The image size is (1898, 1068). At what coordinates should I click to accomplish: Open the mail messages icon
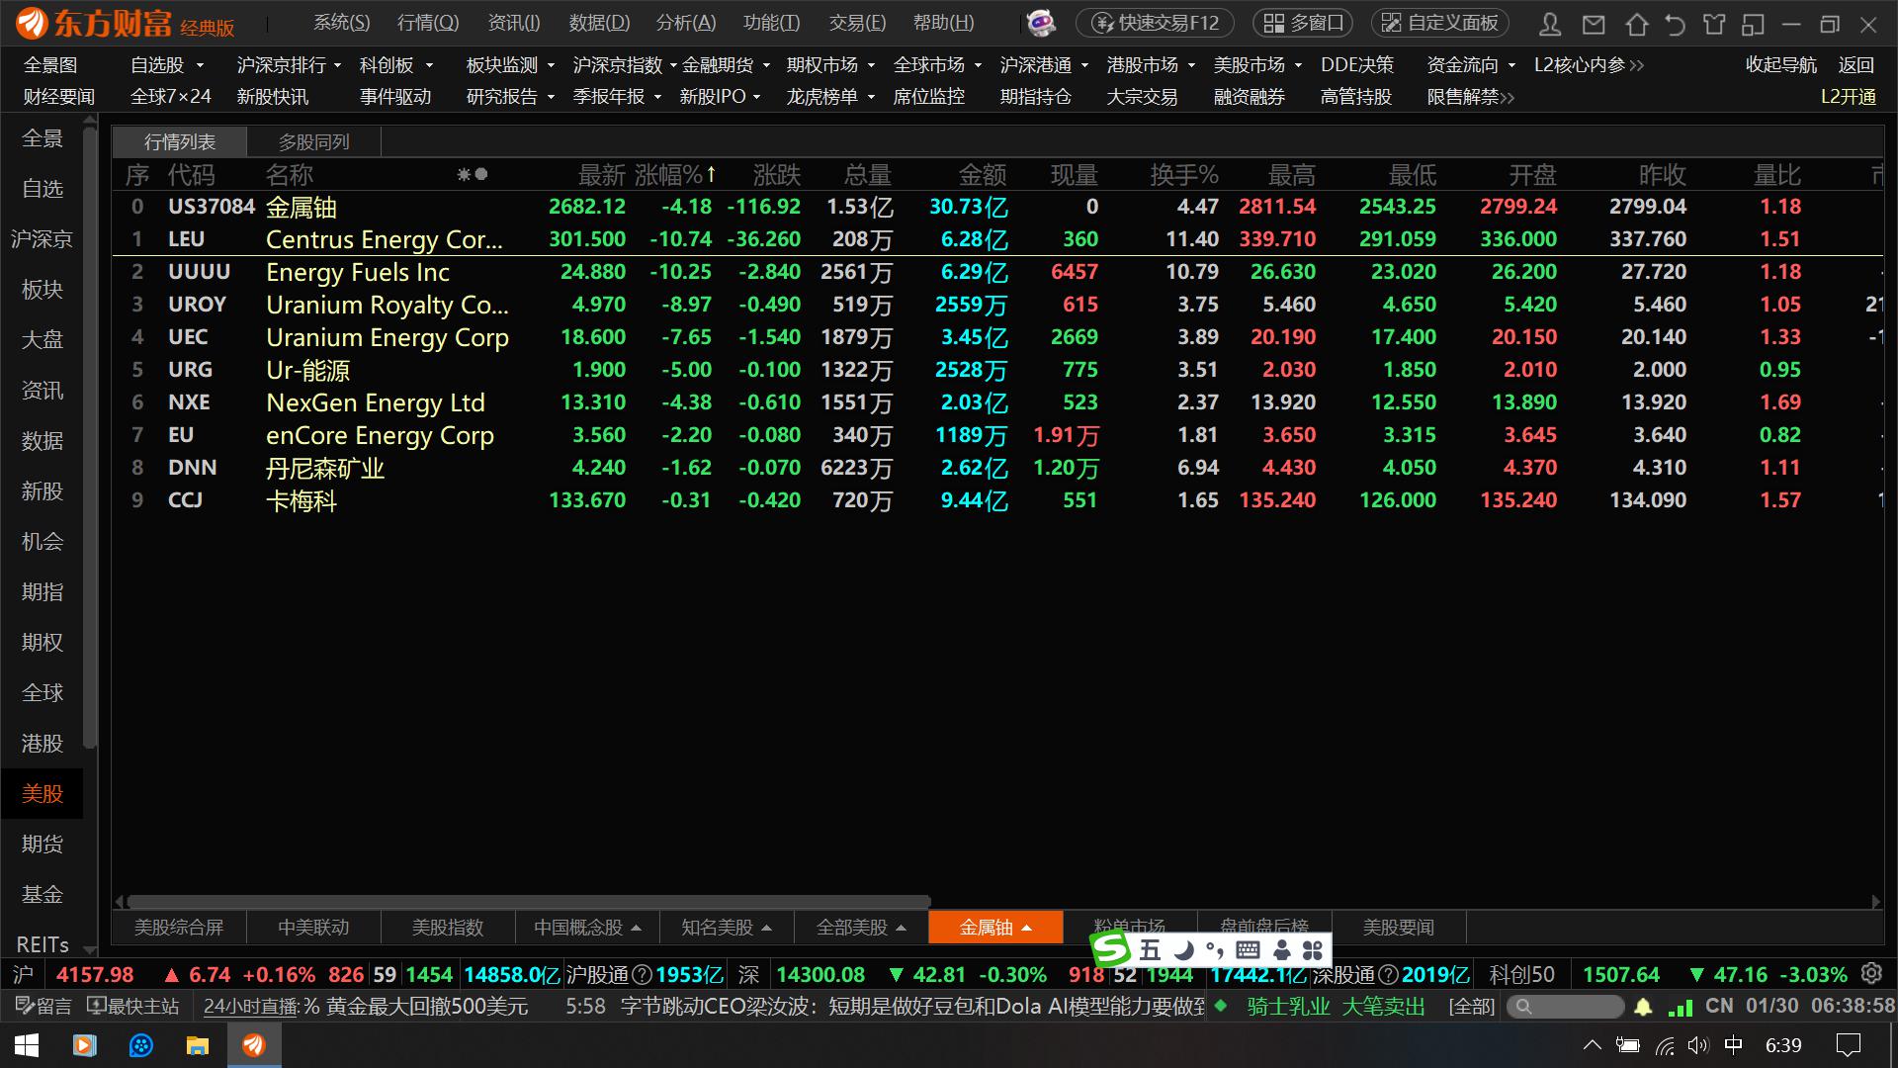tap(1593, 24)
